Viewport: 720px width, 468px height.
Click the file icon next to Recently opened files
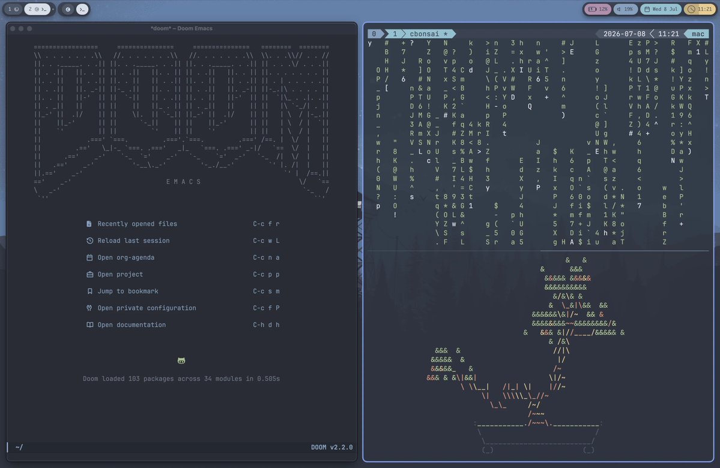(89, 224)
